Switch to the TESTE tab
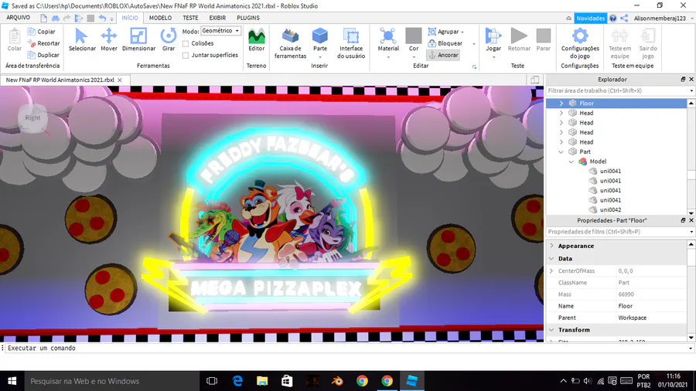 click(x=190, y=18)
